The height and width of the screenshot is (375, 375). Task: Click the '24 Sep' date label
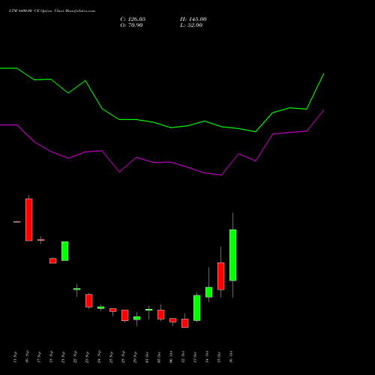(99, 357)
